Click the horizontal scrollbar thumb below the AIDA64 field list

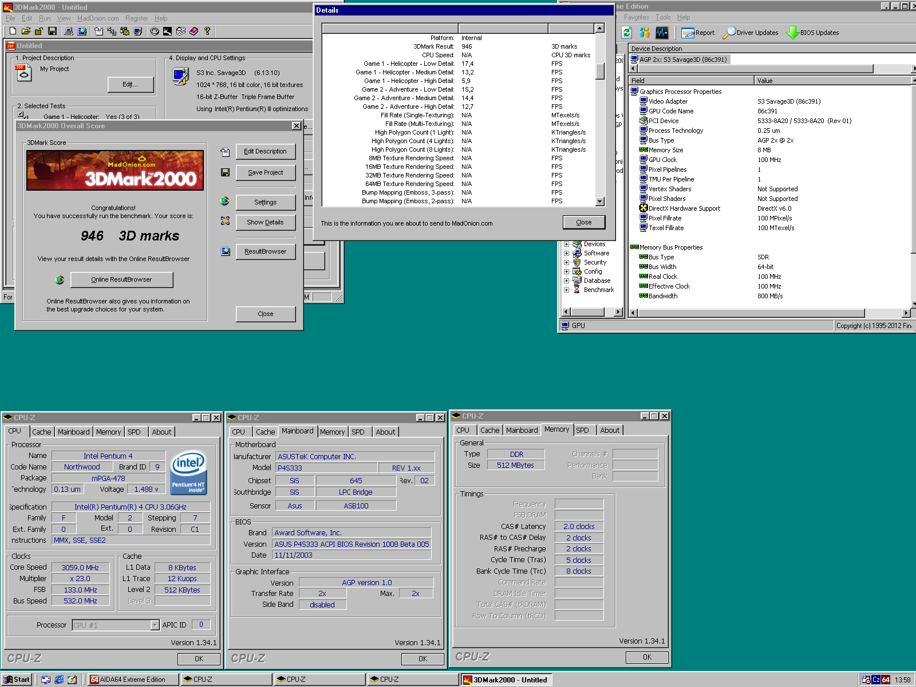pos(752,313)
